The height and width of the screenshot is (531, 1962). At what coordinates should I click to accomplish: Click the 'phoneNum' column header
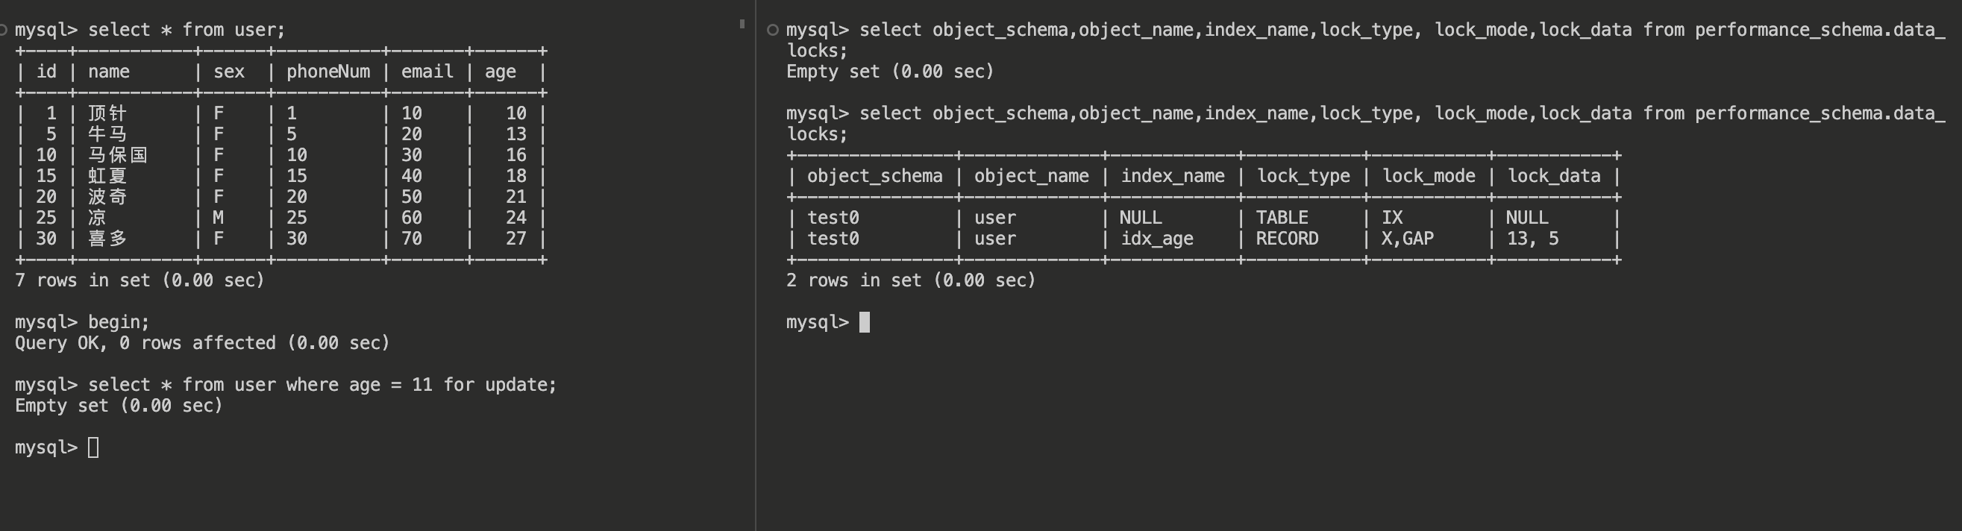click(327, 72)
